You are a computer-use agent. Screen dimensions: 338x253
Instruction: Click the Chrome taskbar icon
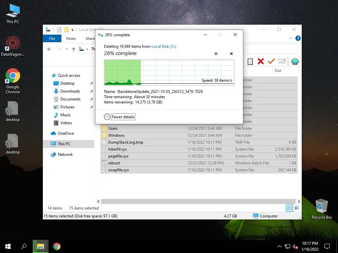click(x=57, y=246)
